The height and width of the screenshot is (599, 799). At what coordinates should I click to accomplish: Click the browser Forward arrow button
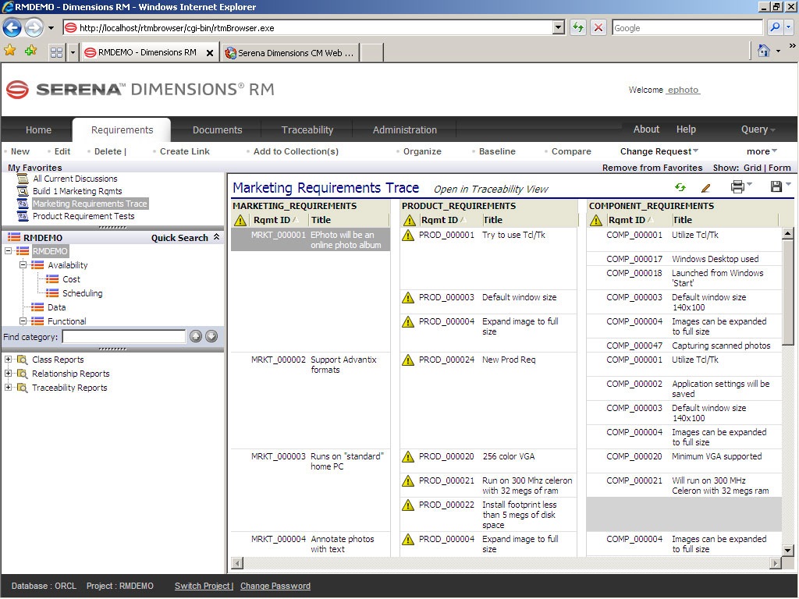pos(34,27)
